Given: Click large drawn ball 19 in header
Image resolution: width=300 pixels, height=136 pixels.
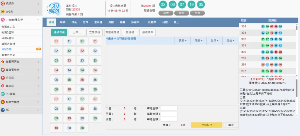Looking at the screenshot, I should [191, 5].
